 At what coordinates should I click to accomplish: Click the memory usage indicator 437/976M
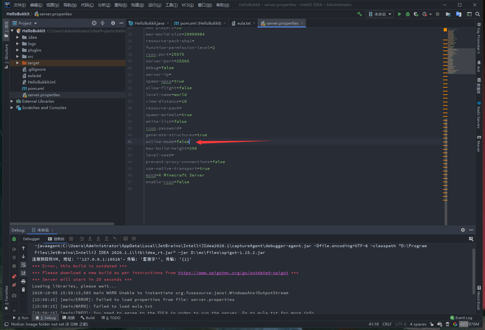[469, 324]
